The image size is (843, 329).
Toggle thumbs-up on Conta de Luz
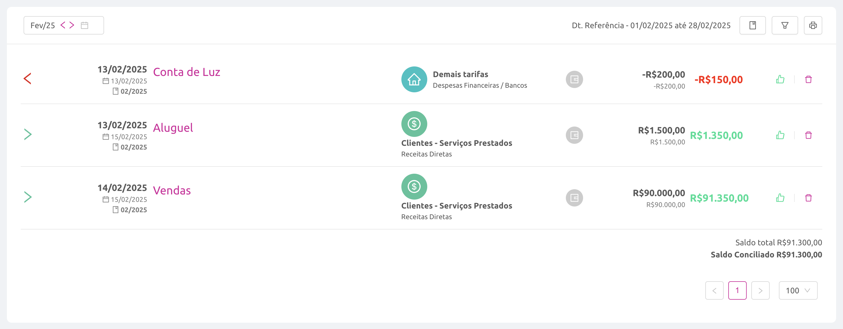click(x=780, y=79)
